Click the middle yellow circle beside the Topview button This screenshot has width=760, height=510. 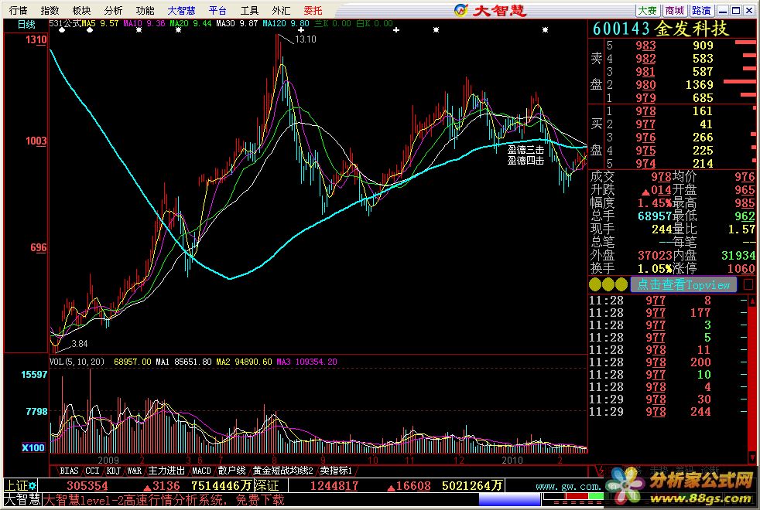[608, 284]
